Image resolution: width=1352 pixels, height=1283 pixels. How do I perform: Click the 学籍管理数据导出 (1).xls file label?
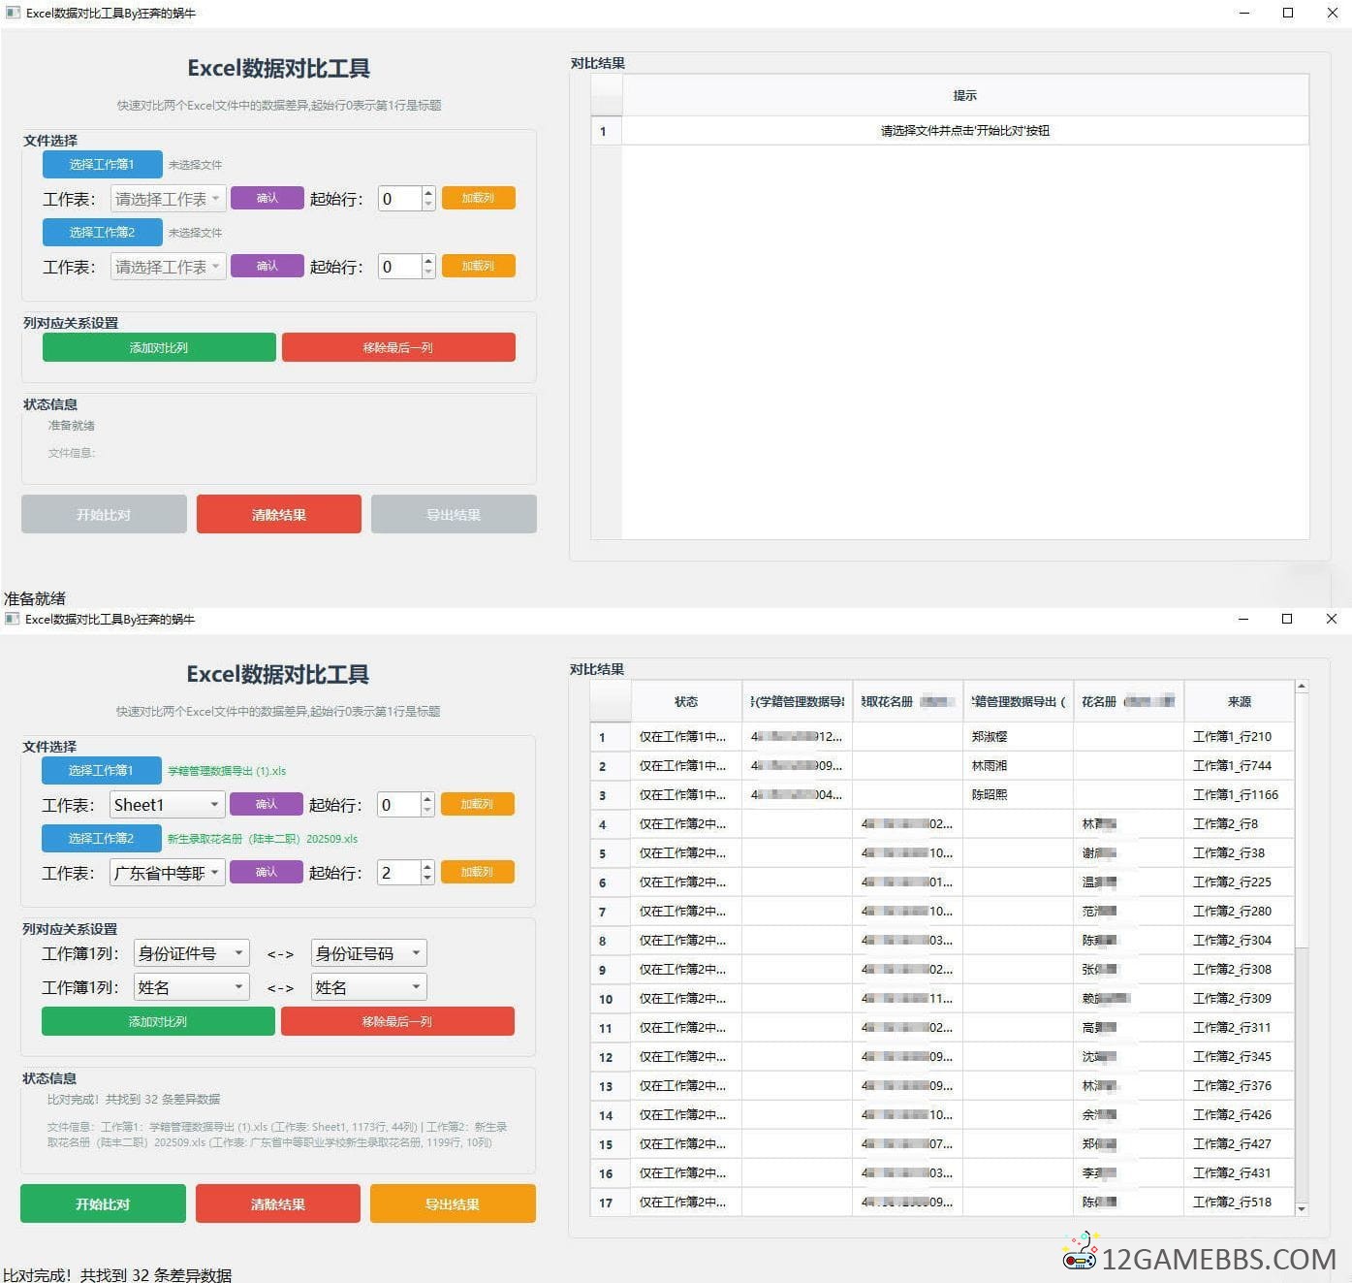227,771
